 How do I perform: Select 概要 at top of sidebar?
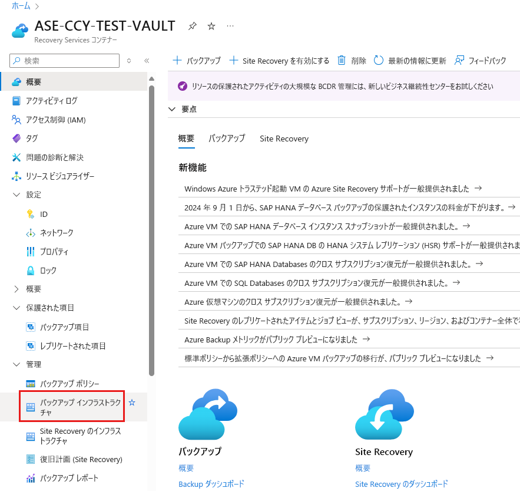pyautogui.click(x=74, y=82)
